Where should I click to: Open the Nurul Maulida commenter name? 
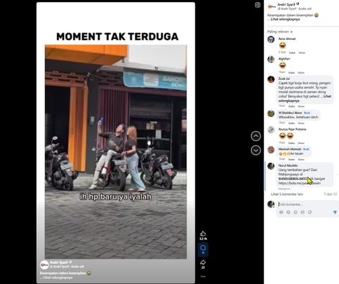(288, 166)
